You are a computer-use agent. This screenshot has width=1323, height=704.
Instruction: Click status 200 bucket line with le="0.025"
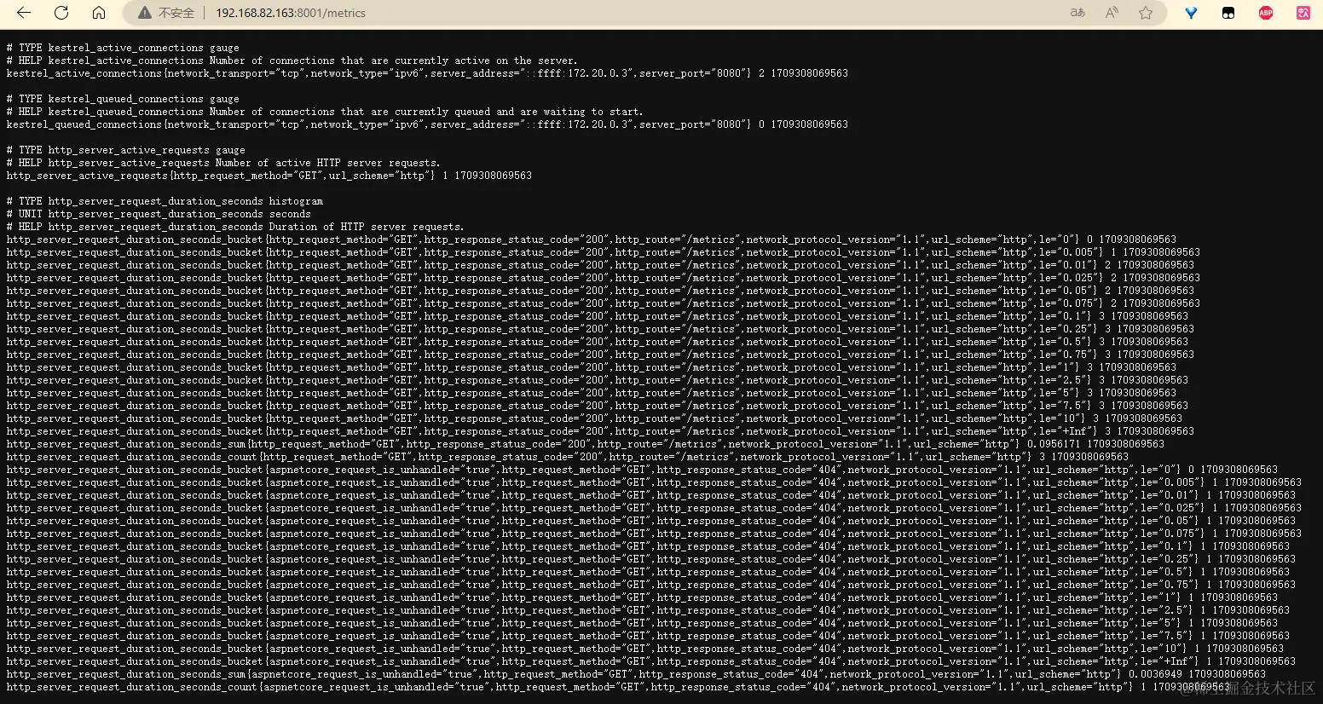(603, 278)
